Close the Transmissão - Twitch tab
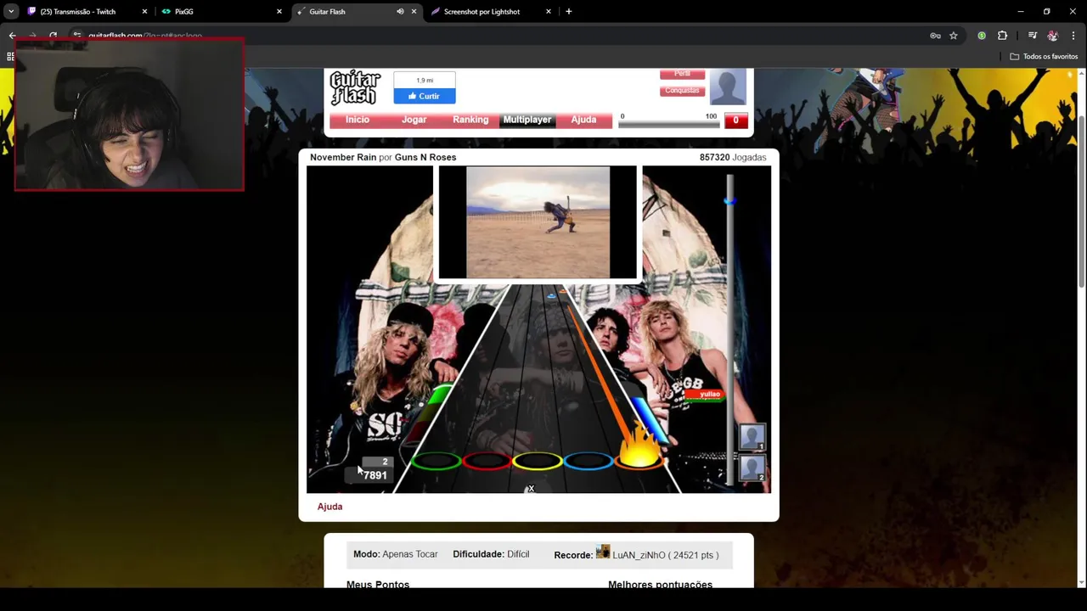Viewport: 1087px width, 611px height. (x=144, y=12)
